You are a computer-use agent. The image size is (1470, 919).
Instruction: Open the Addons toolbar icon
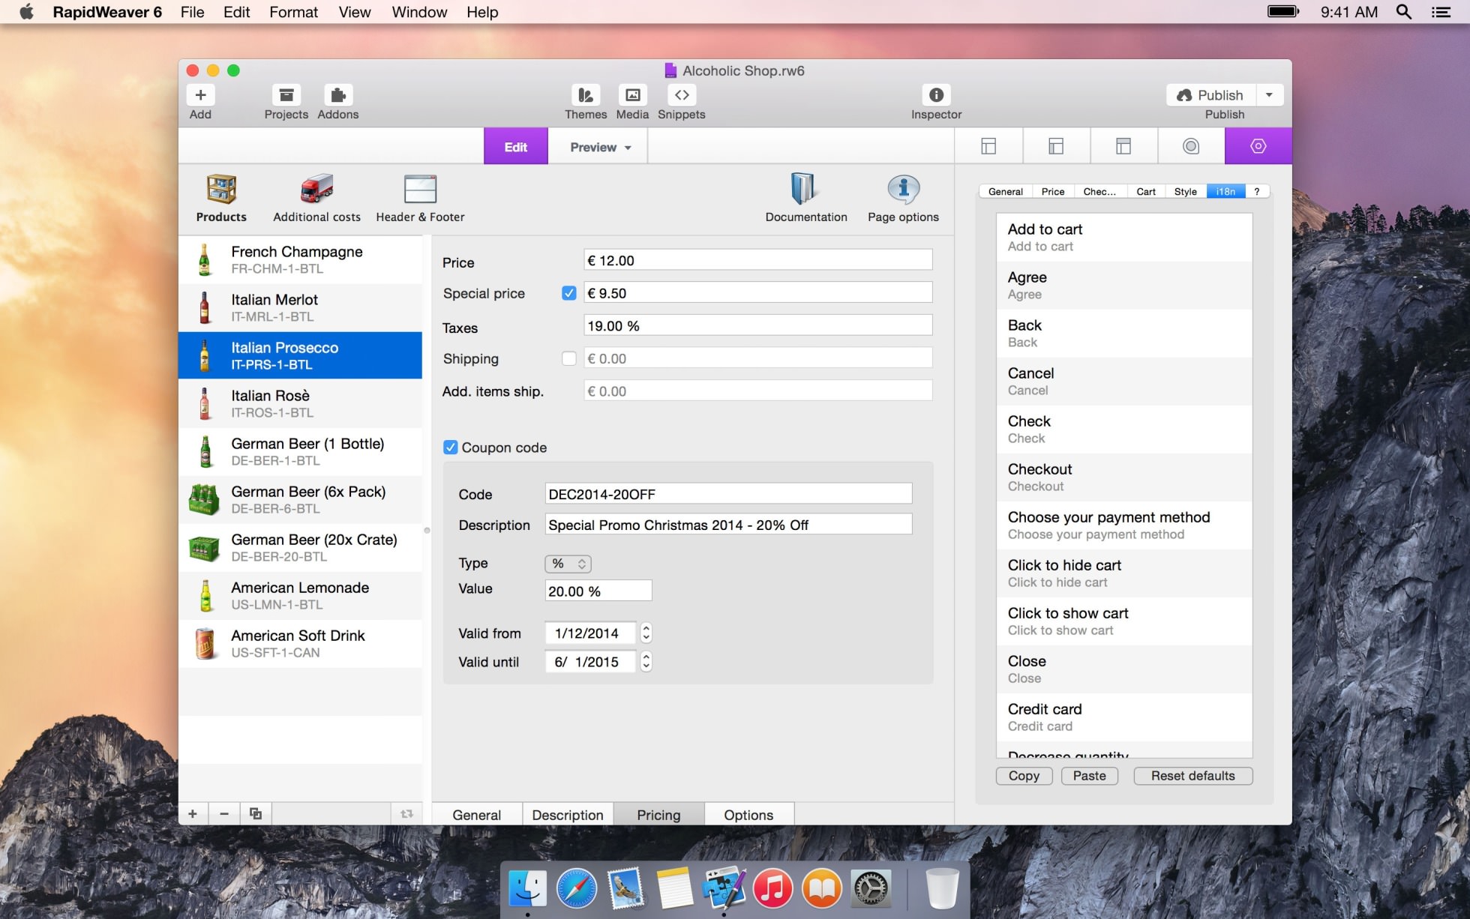pos(338,95)
